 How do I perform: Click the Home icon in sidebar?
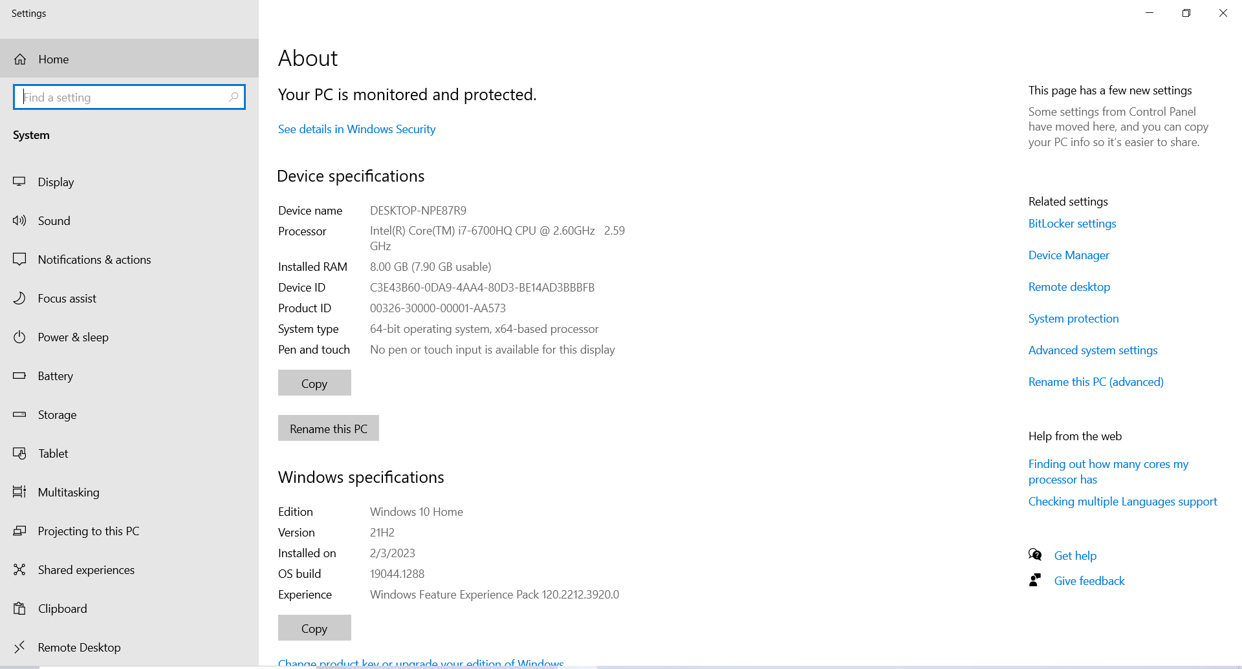20,59
